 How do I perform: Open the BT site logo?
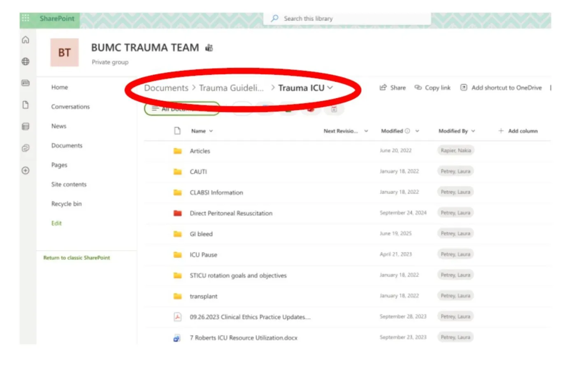point(64,53)
